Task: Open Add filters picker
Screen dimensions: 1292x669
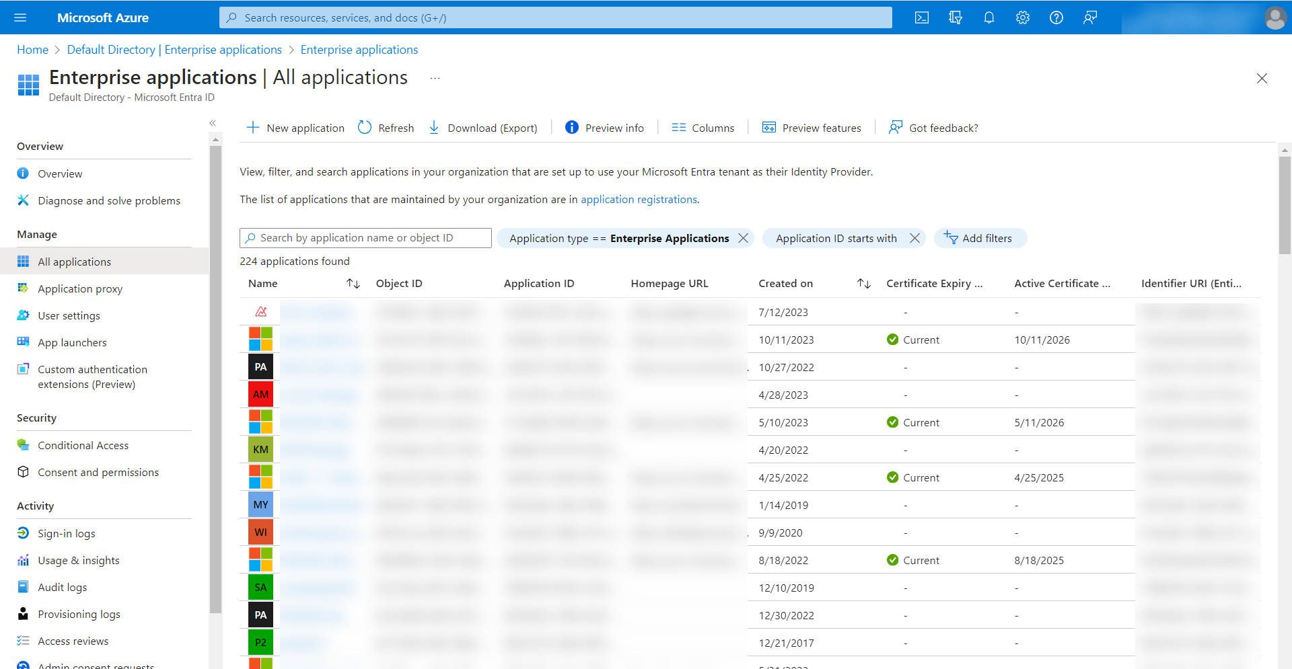Action: [x=979, y=238]
